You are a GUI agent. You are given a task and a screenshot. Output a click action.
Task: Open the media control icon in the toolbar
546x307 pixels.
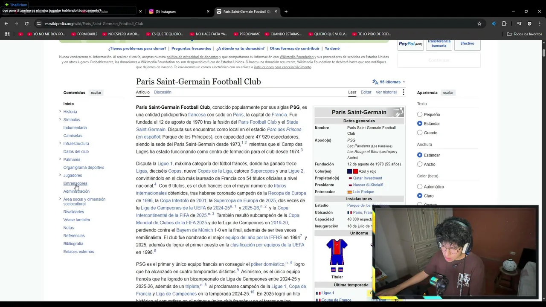click(519, 23)
